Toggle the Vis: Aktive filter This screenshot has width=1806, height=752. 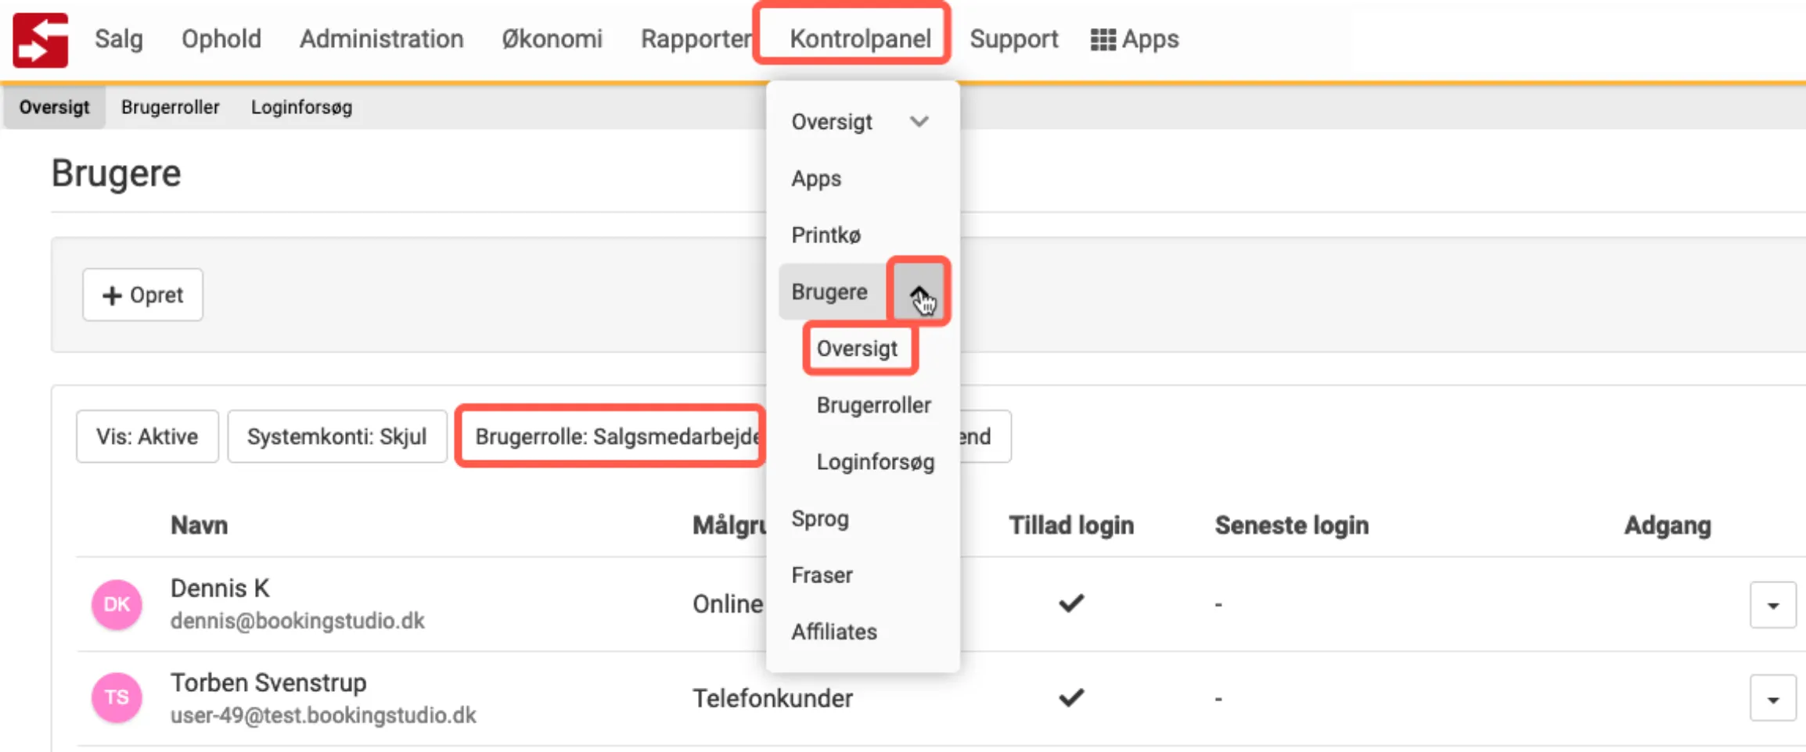point(147,436)
